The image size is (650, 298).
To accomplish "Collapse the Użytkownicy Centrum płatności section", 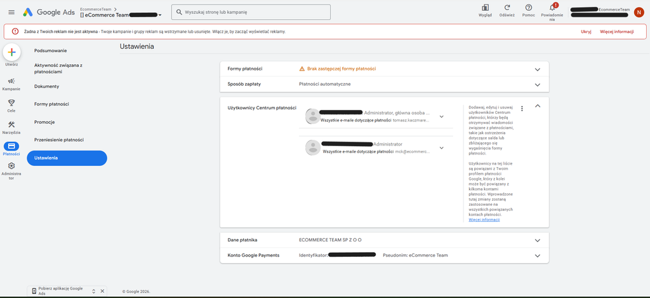I will pos(538,106).
